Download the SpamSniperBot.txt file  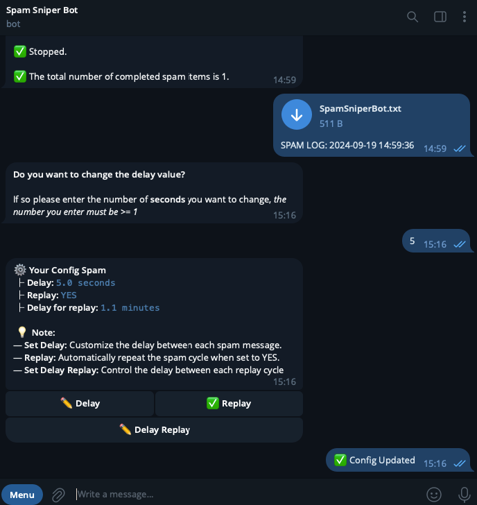click(x=297, y=115)
